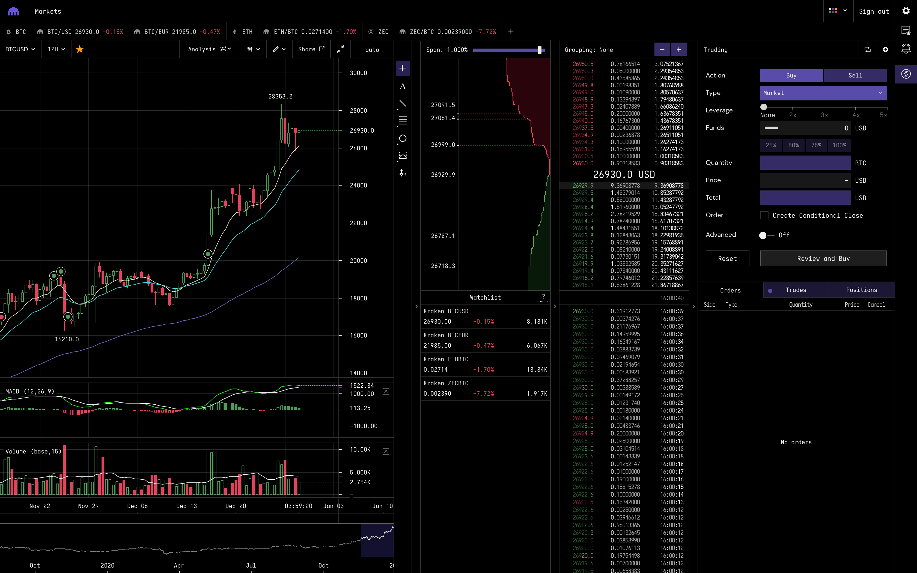Open the 12H timeframe dropdown

[x=56, y=49]
